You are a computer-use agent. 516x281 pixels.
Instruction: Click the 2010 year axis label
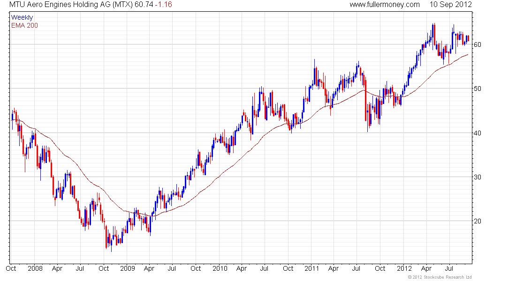coord(220,268)
